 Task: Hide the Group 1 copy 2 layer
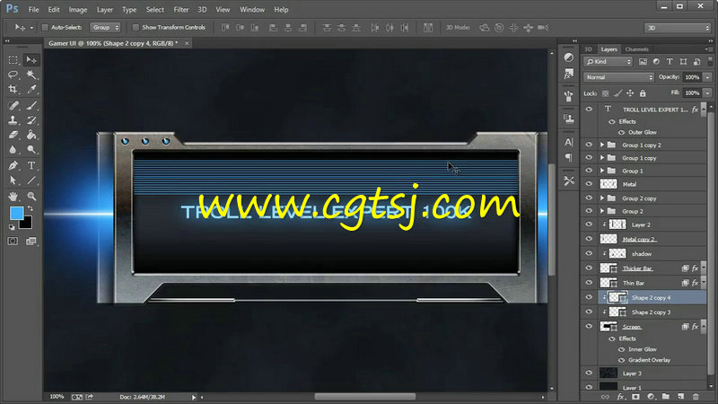(589, 145)
